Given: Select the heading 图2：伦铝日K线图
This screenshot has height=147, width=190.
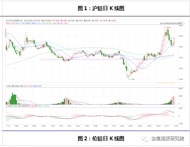Looking at the screenshot, I should click(x=101, y=138).
